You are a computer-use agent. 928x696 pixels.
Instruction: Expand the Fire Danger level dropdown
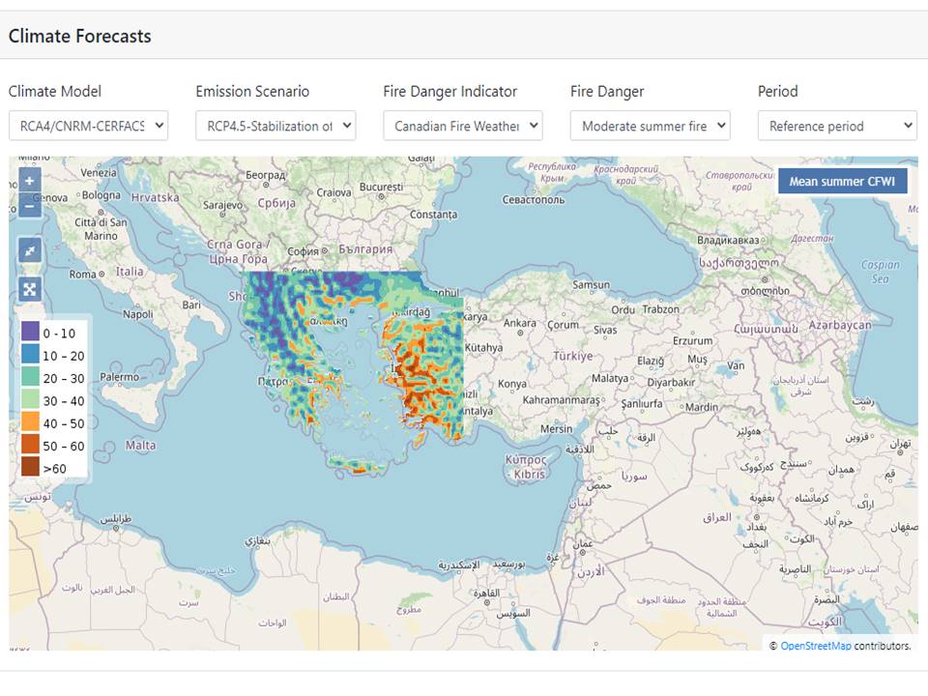(650, 126)
